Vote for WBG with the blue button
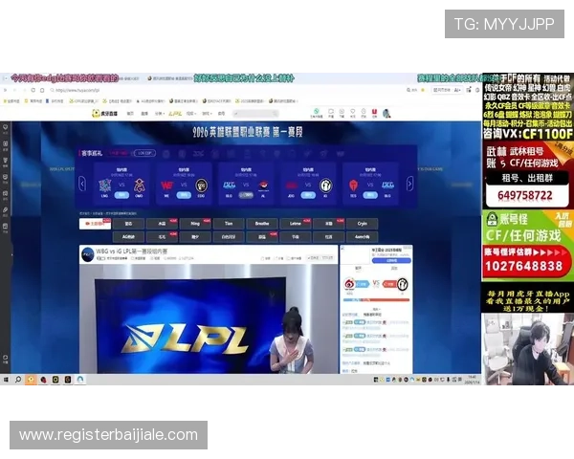Viewport: 574px width, 459px height. 362,284
